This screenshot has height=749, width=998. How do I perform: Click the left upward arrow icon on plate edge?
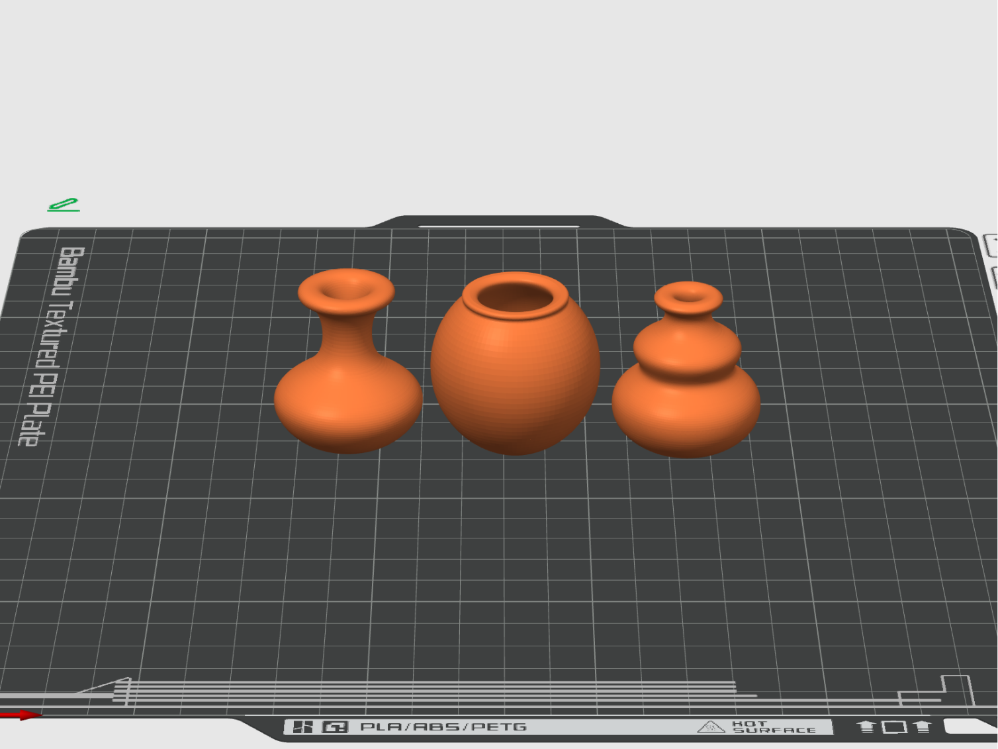[866, 726]
